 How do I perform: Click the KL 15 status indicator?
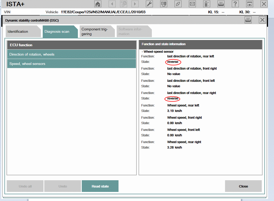pyautogui.click(x=216, y=12)
